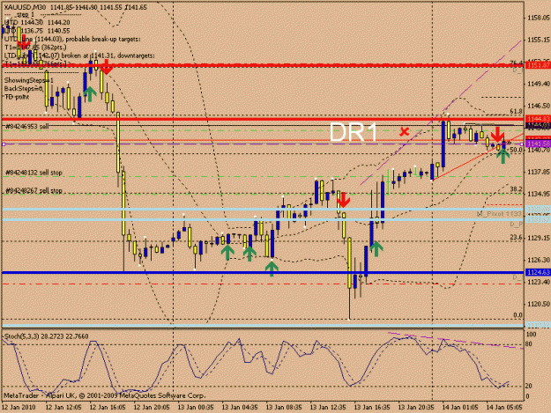The image size is (551, 413).
Task: Click the 1137.85 price axis label
Action: 539,172
